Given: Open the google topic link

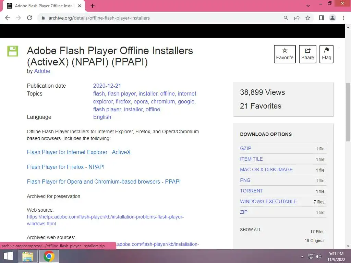Looking at the screenshot, I should pyautogui.click(x=186, y=101).
